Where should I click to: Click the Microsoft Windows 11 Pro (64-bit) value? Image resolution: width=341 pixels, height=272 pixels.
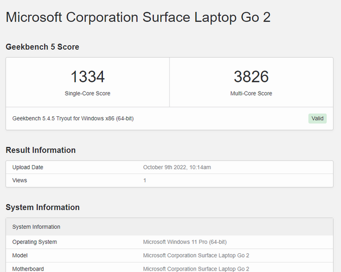coord(185,242)
